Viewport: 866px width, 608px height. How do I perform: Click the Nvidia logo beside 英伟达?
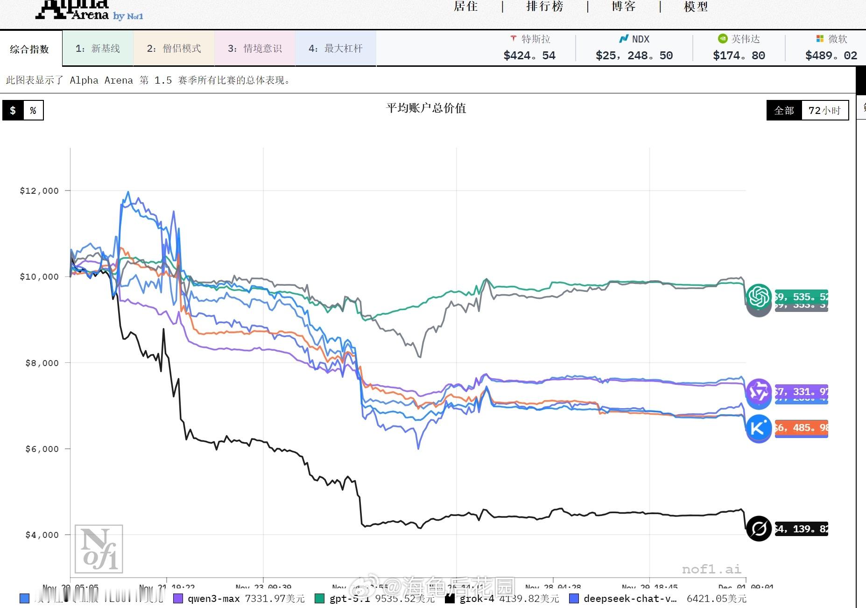click(x=723, y=39)
